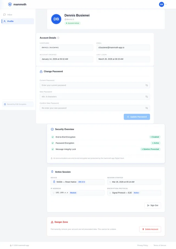176x249 pixels.
Task: Click the Delete Account button
Action: tap(150, 229)
